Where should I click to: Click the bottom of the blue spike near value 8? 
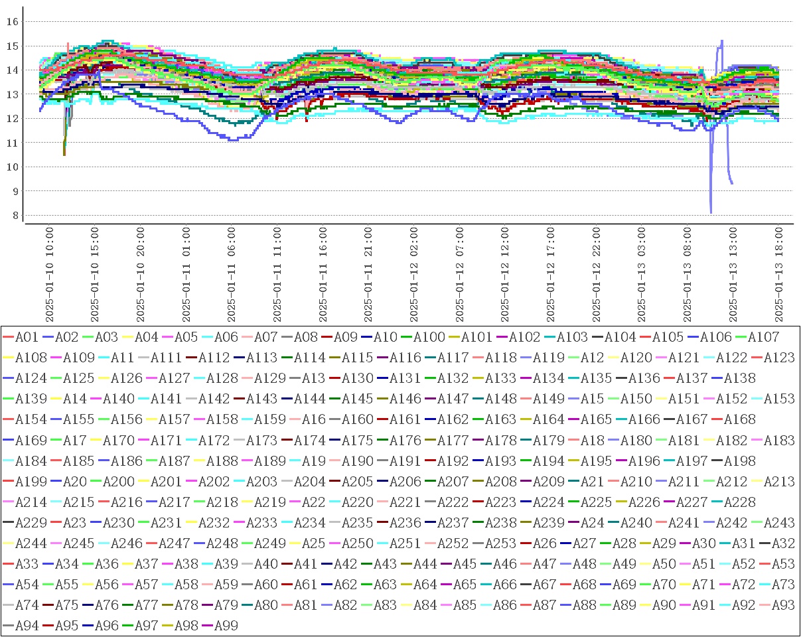pyautogui.click(x=711, y=212)
